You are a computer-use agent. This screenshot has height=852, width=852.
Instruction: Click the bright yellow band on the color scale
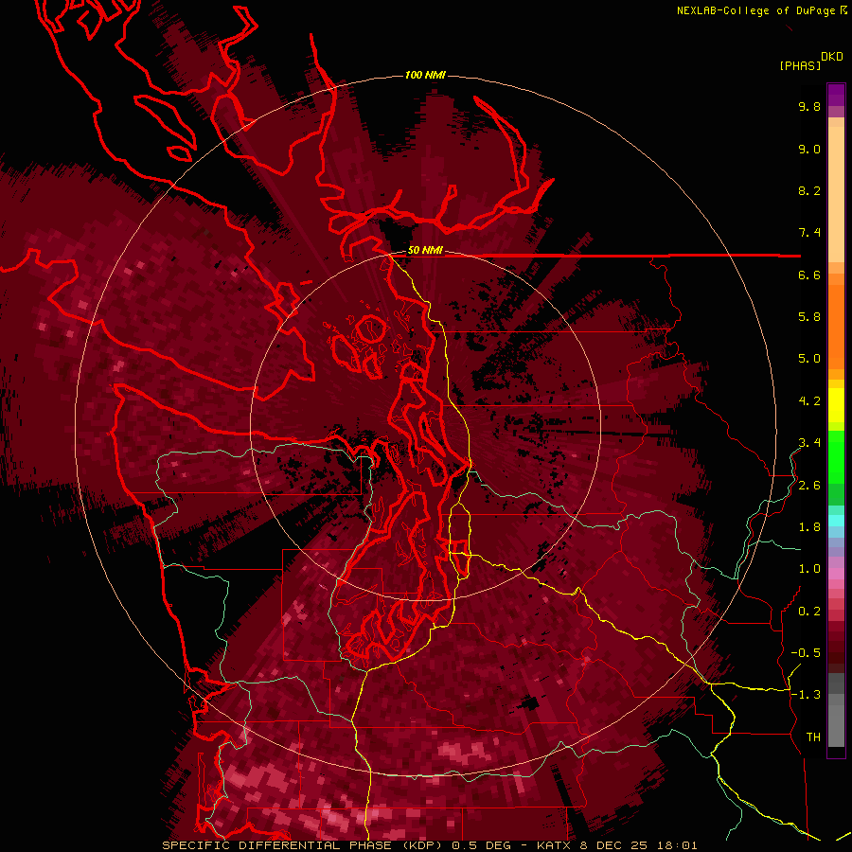(x=836, y=405)
